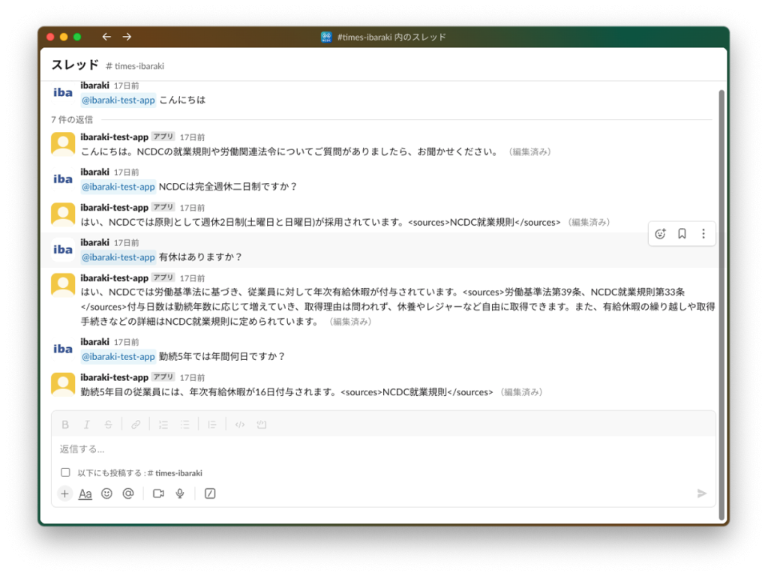Viewport: 768px width, 576px height.
Task: Open the plus attachment menu
Action: 64,493
